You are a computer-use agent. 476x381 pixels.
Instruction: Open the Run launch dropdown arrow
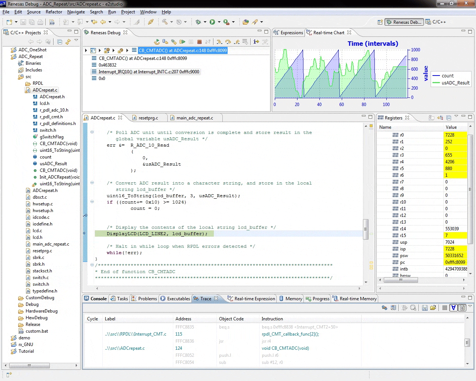pos(219,22)
